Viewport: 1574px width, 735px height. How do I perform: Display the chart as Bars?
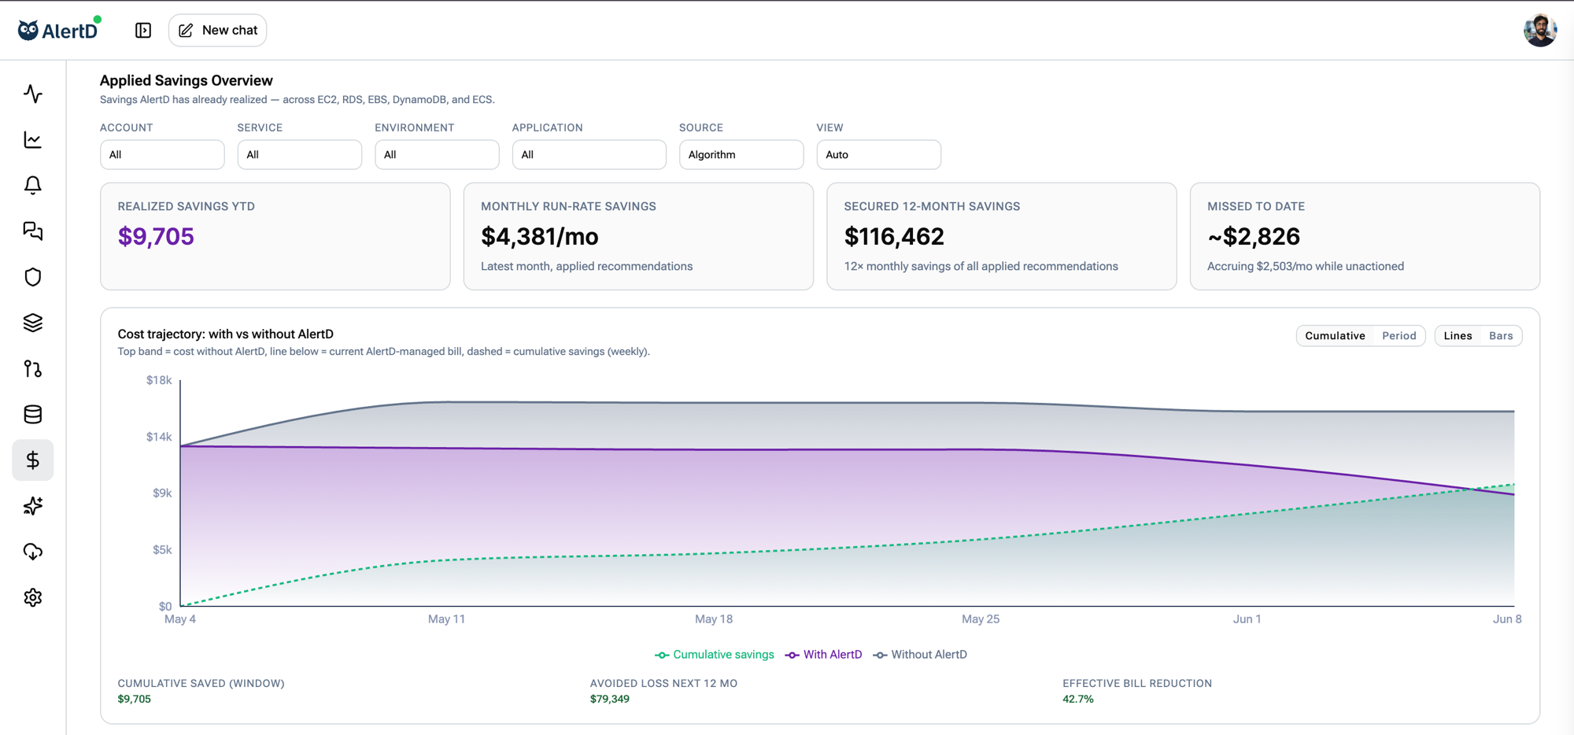(x=1501, y=336)
